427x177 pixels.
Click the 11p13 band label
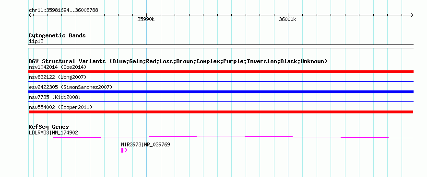pyautogui.click(x=36, y=42)
